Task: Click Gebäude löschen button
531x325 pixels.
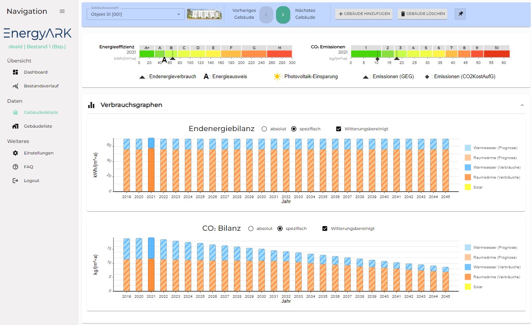Action: click(422, 14)
